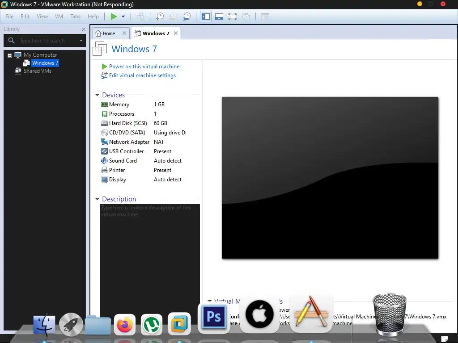
Task: Close the Library panel
Action: coord(84,29)
